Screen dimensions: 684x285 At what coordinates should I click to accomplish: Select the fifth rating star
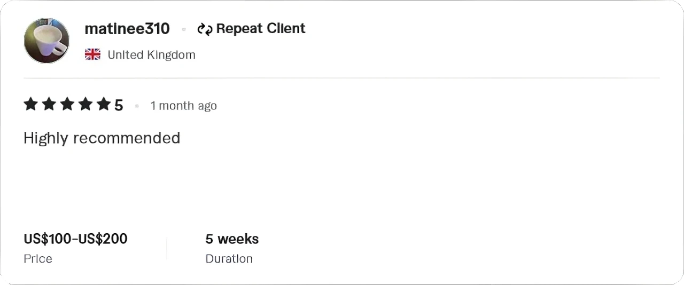coord(103,105)
